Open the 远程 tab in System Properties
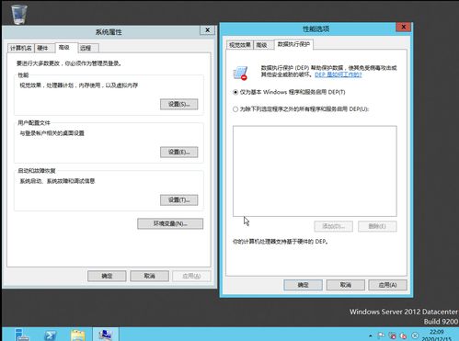The height and width of the screenshot is (341, 459). click(x=86, y=48)
